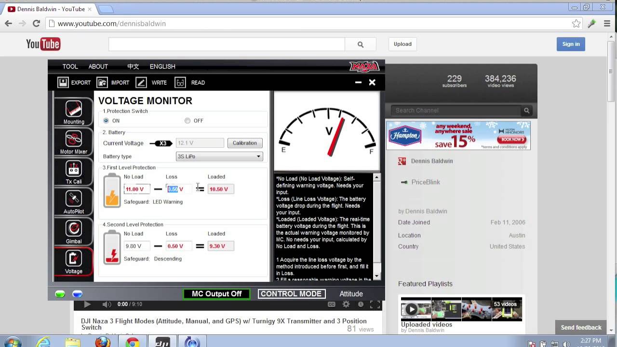Open a new browser tab

click(106, 9)
